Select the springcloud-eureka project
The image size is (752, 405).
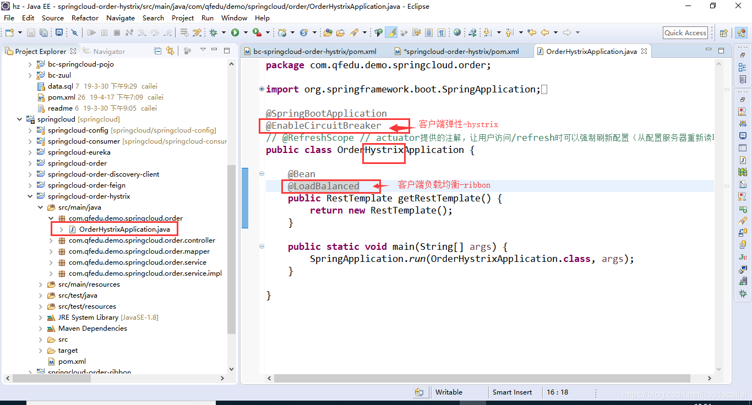click(x=79, y=152)
